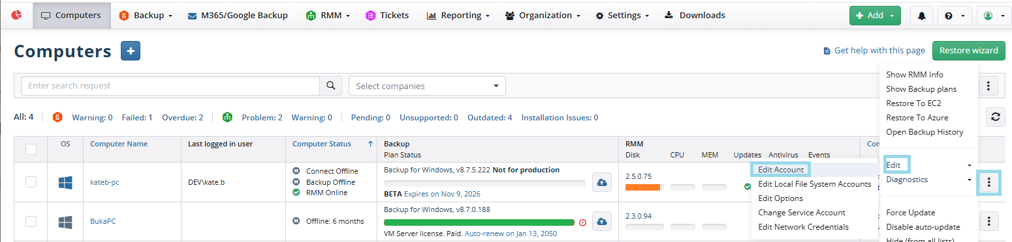
Task: Toggle the select-all header checkbox
Action: pyautogui.click(x=31, y=150)
